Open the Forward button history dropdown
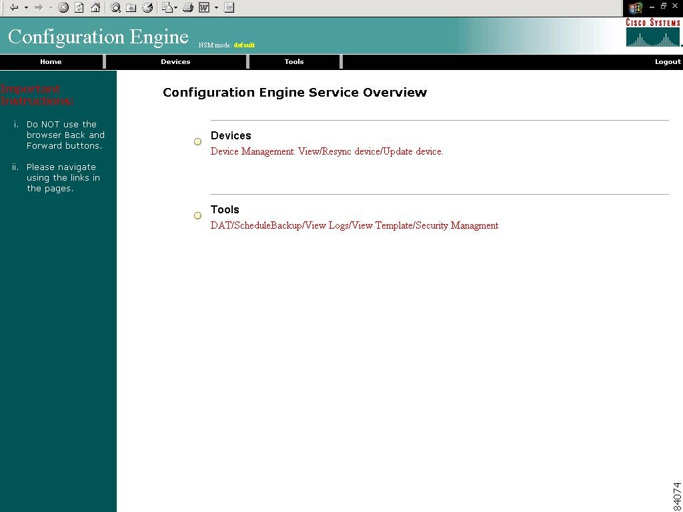Image resolution: width=683 pixels, height=512 pixels. pyautogui.click(x=49, y=7)
